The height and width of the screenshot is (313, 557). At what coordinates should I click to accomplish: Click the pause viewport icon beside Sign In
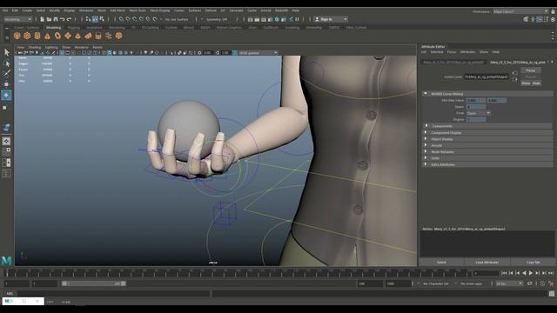tap(297, 19)
